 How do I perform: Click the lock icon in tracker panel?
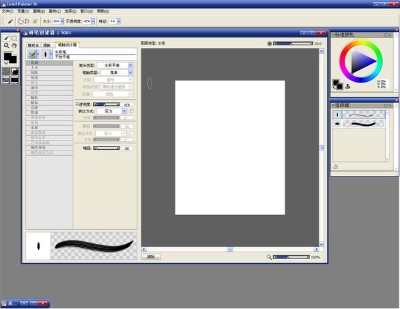pyautogui.click(x=336, y=167)
